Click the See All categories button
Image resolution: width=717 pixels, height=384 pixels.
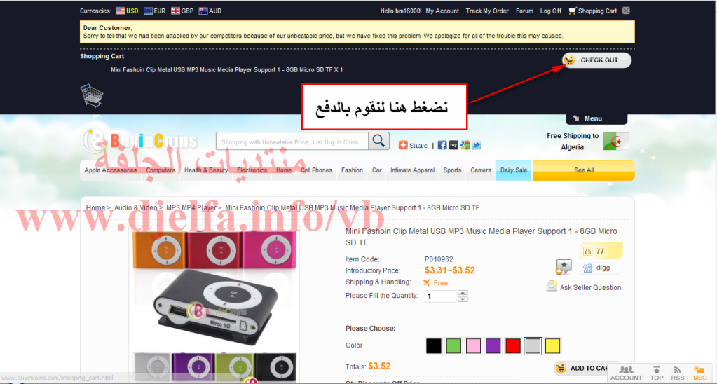click(584, 170)
